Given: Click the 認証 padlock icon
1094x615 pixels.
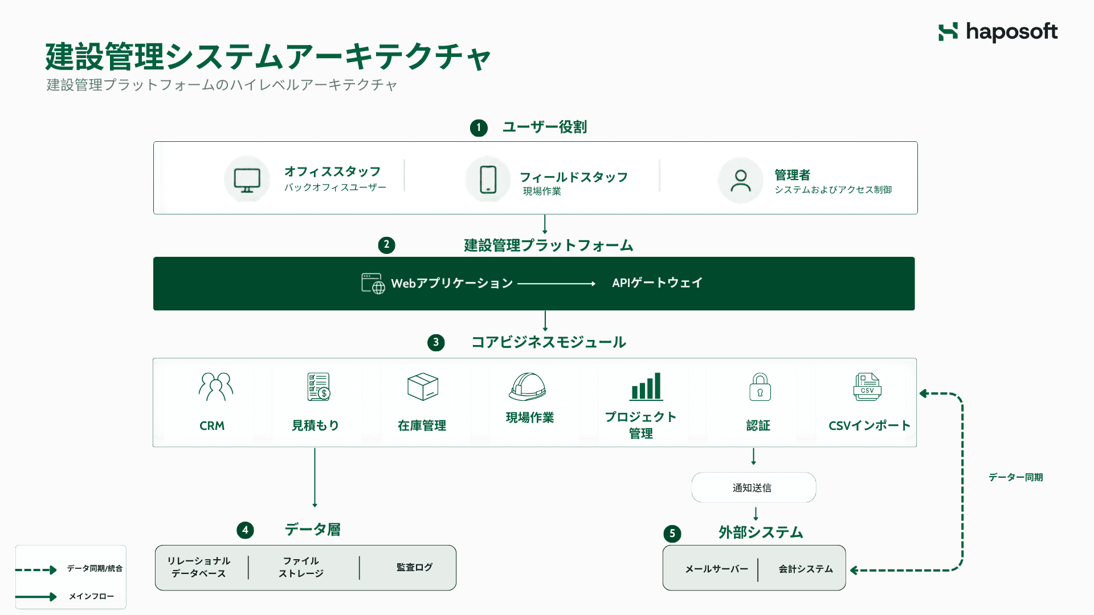Looking at the screenshot, I should click(760, 387).
